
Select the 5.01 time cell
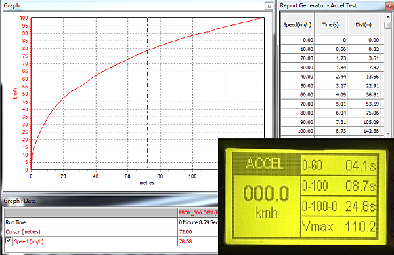point(330,104)
